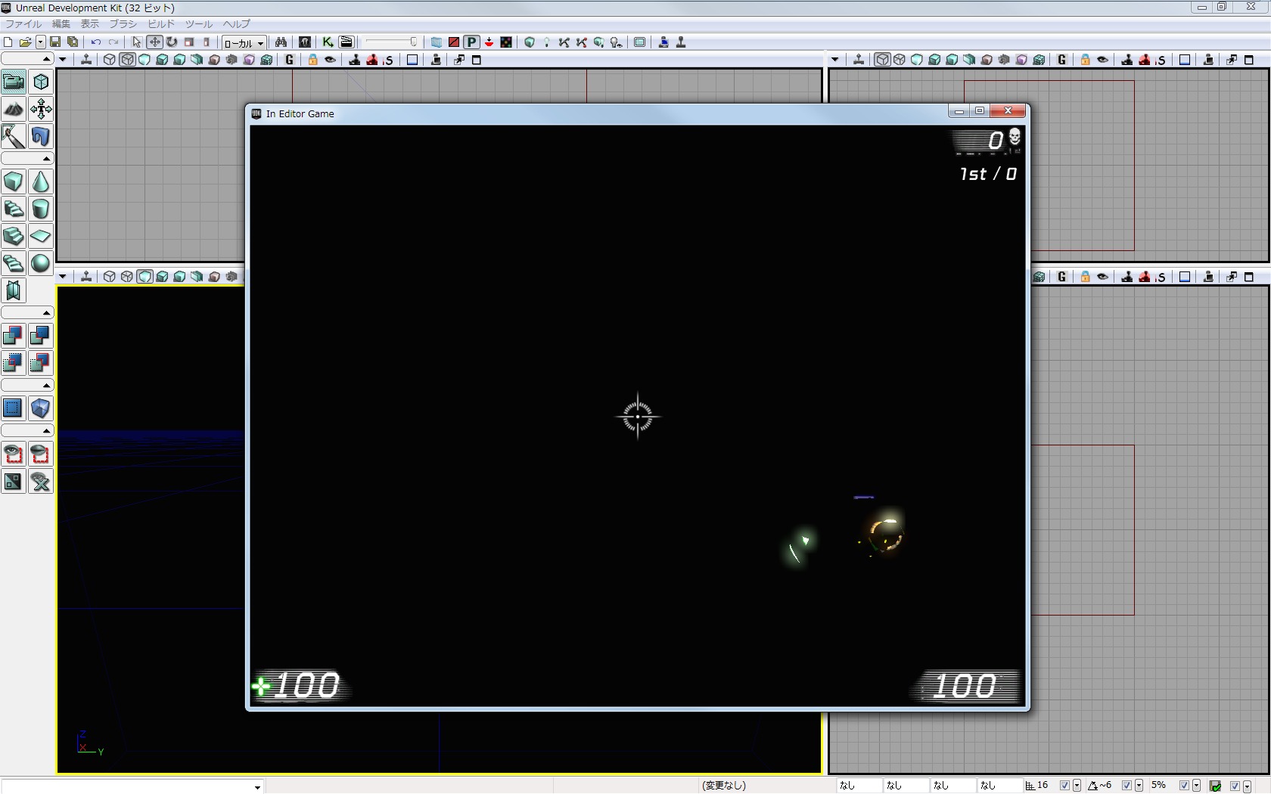The image size is (1271, 794).
Task: Click the CSG Add icon
Action: pos(14,336)
